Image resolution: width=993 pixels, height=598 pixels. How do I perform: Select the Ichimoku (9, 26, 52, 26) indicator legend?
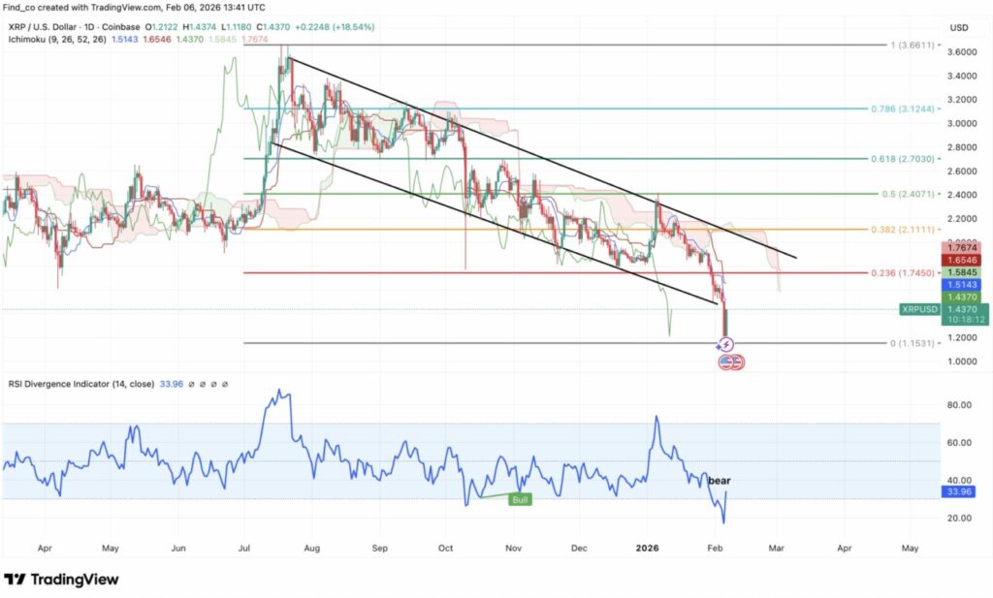56,39
